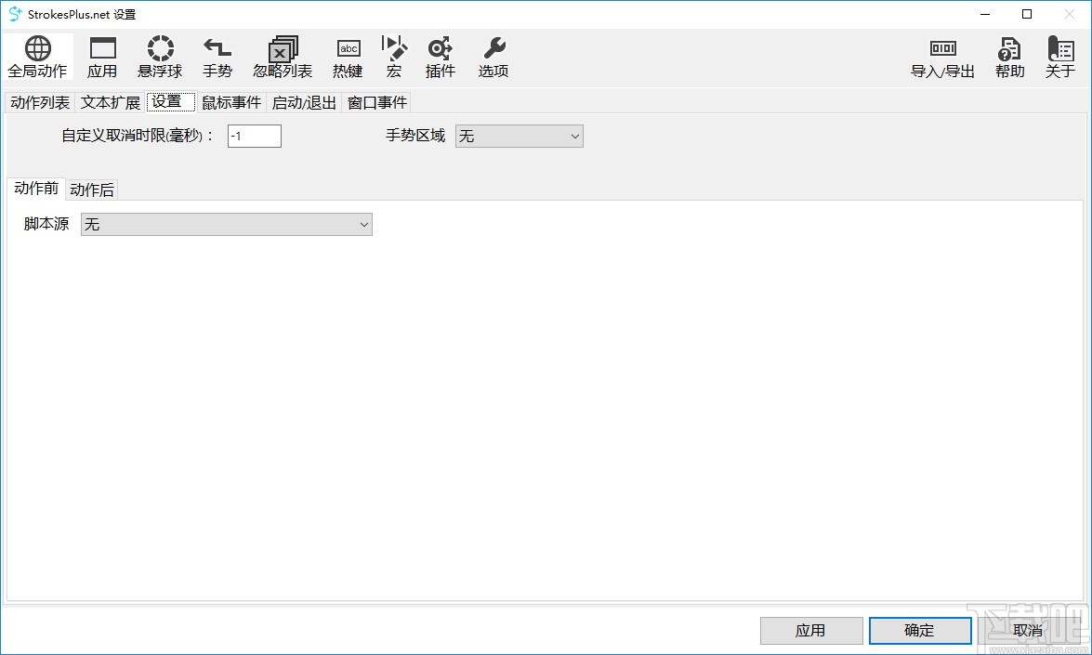Open the 宏 (Macros) section
Image resolution: width=1092 pixels, height=655 pixels.
tap(394, 56)
